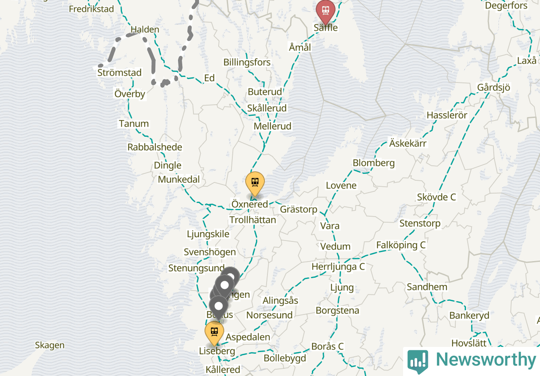
Task: Click the Trollhättan map label
Action: [x=252, y=220]
